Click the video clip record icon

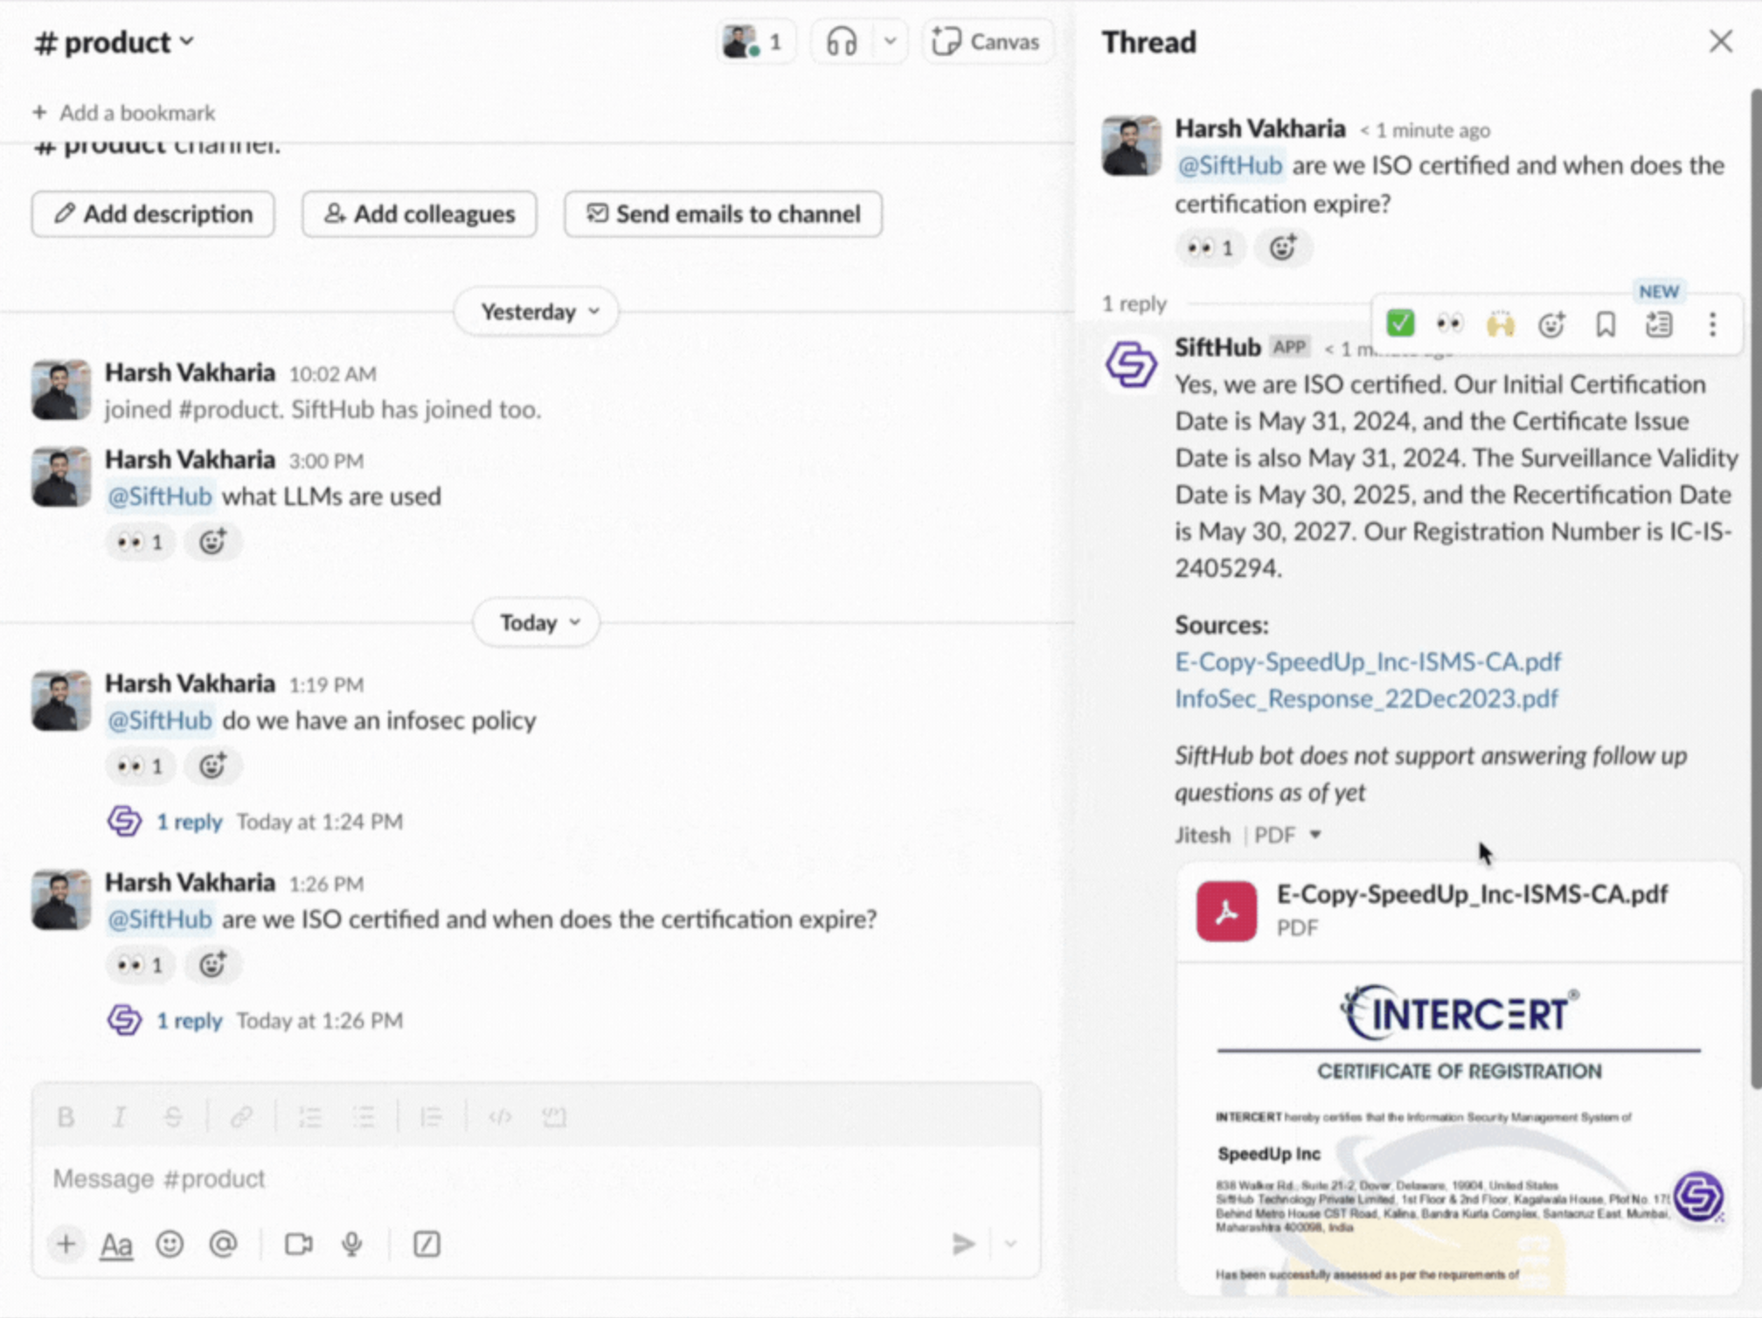299,1244
